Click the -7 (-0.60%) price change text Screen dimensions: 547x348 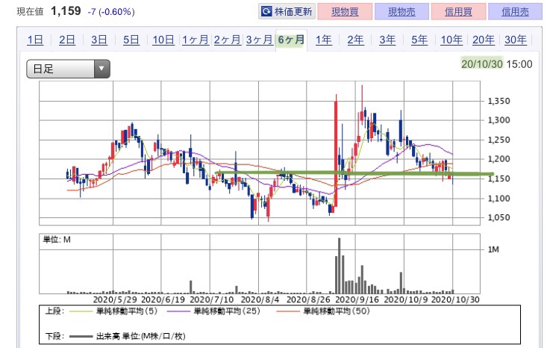111,12
